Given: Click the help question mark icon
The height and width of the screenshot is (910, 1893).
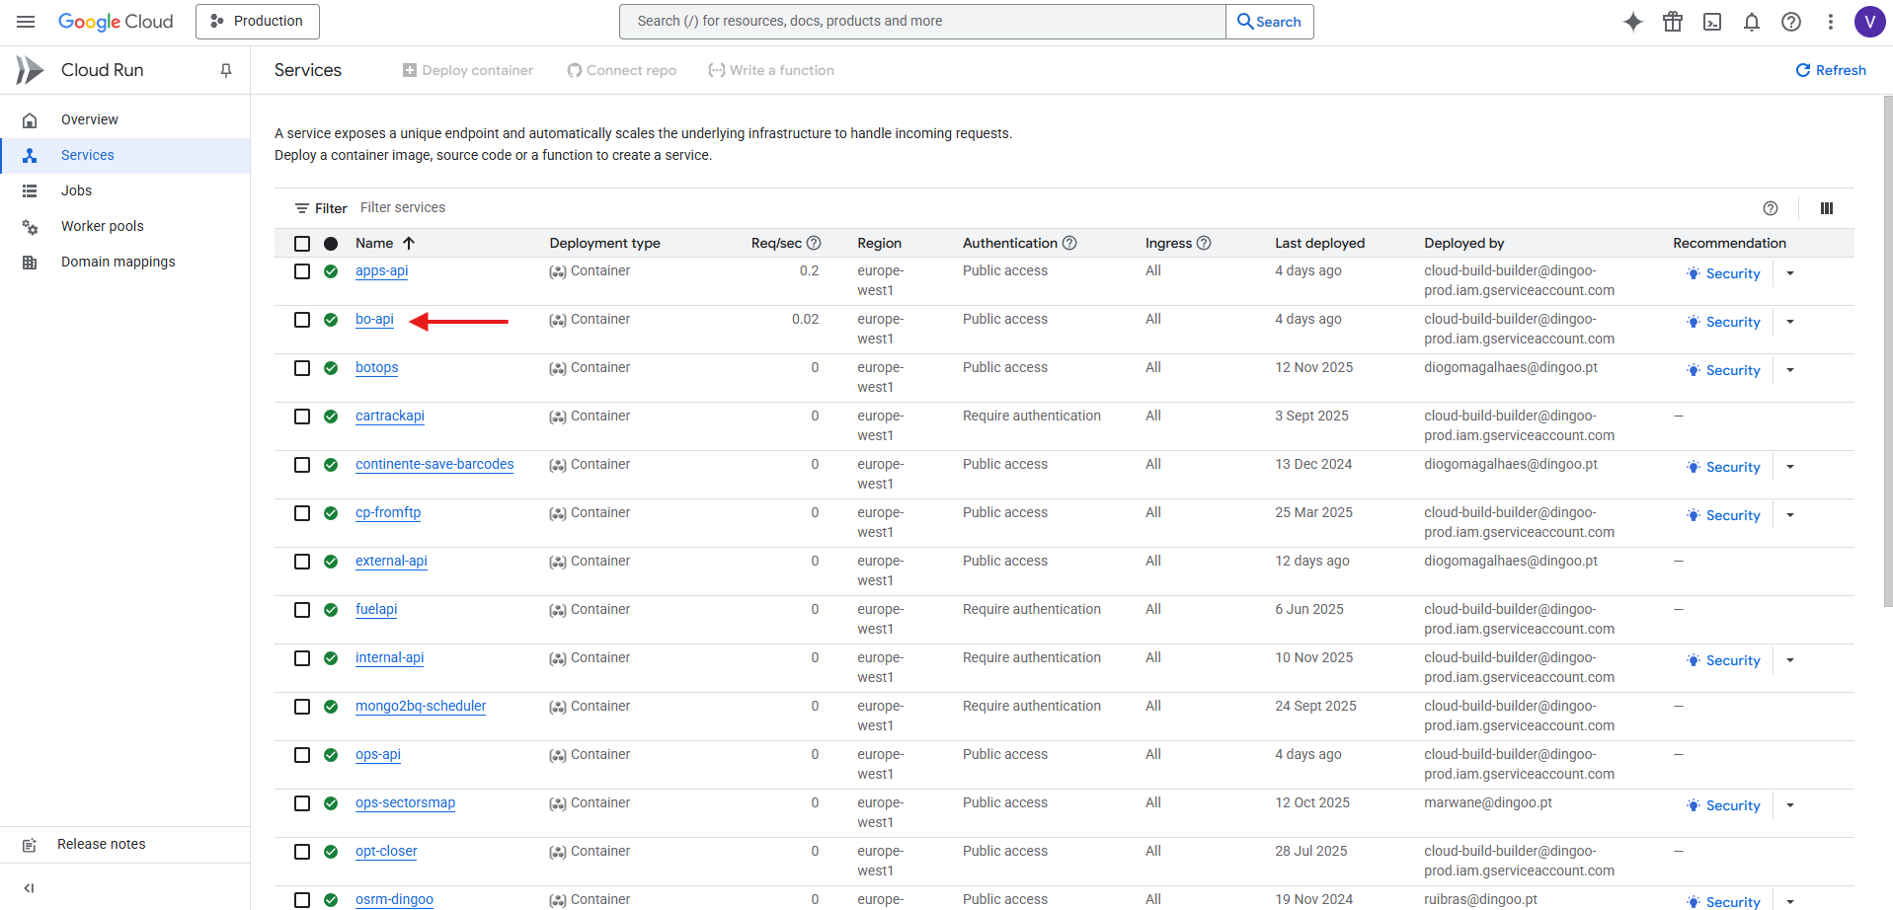Looking at the screenshot, I should [x=1791, y=21].
